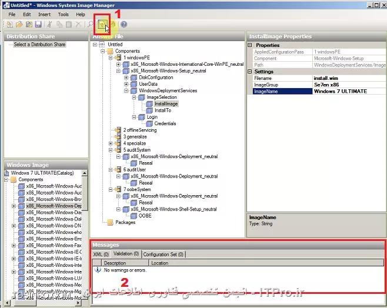The width and height of the screenshot is (387, 308).
Task: Select x86_Microsoft-Windows-Shell-Setup_neutral component
Action: click(x=174, y=209)
